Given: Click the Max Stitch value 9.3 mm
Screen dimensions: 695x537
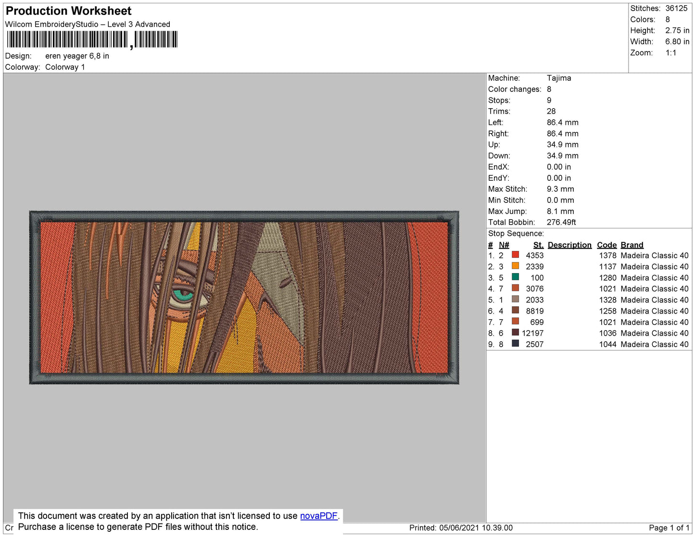Looking at the screenshot, I should click(x=560, y=189).
